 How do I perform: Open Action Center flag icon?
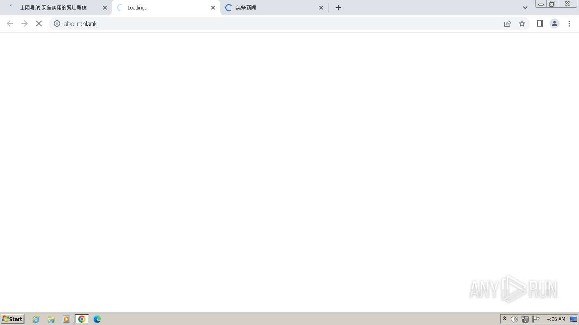click(x=536, y=319)
